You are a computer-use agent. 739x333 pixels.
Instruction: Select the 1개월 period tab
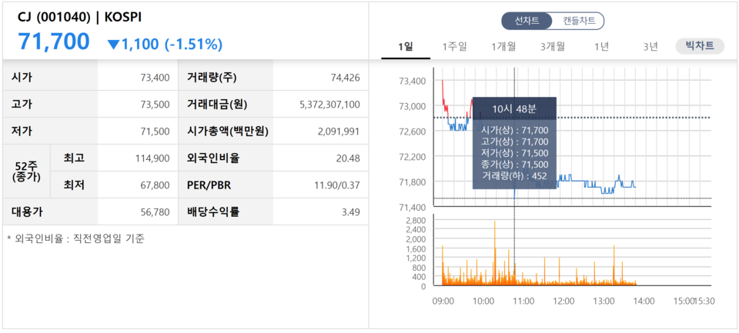coord(503,46)
